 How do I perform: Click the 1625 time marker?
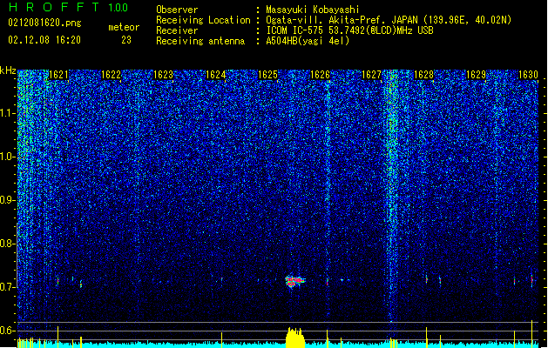point(267,75)
